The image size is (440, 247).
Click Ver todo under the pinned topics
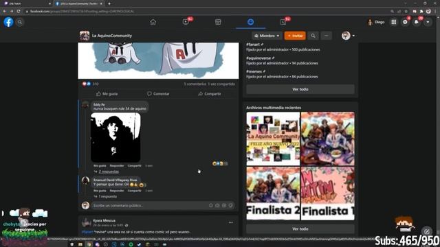pyautogui.click(x=300, y=89)
